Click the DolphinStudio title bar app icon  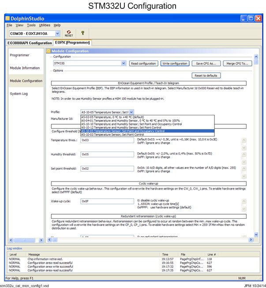(7, 19)
